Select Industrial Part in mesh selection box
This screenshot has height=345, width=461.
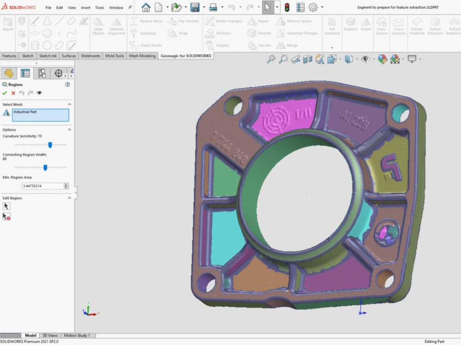pos(25,112)
